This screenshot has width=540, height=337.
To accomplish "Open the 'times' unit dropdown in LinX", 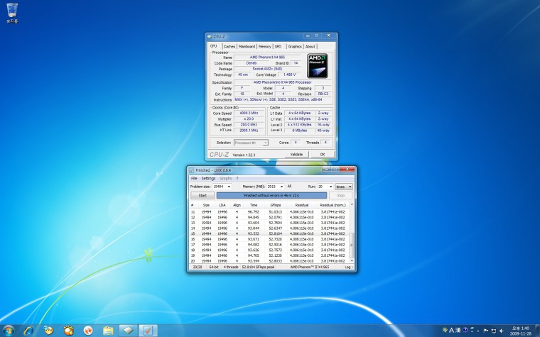I will point(344,187).
